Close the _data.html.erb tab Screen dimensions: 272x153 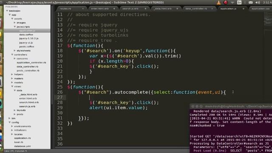coord(177,8)
